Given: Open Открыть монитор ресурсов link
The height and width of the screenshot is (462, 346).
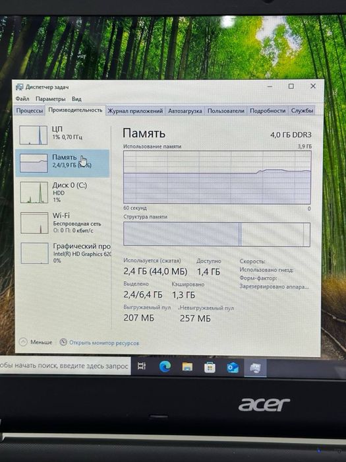Looking at the screenshot, I should click(x=104, y=343).
